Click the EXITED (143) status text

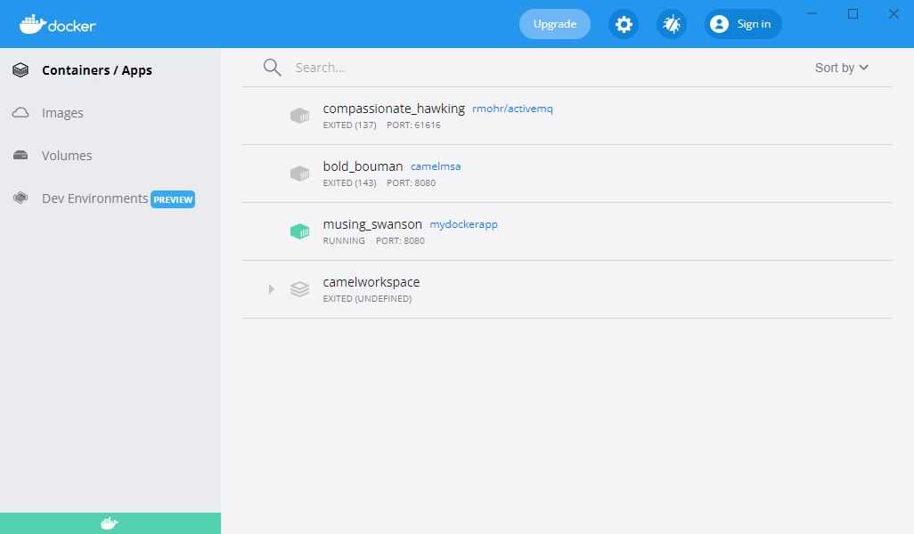[350, 182]
